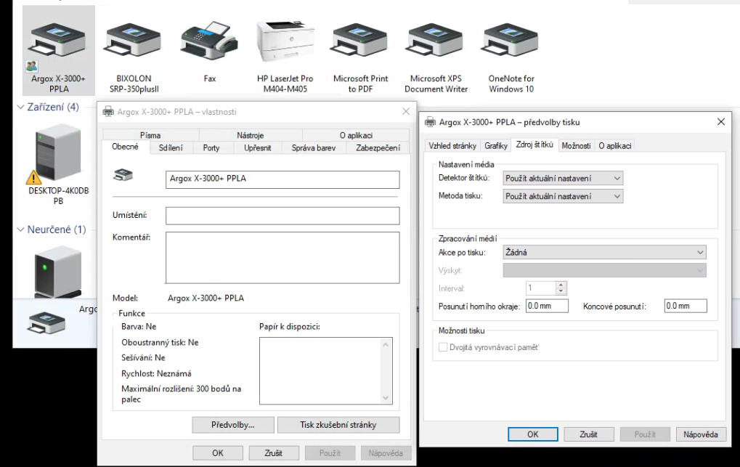Click the Posunutí horního okraje field
This screenshot has height=467, width=740.
(x=546, y=306)
